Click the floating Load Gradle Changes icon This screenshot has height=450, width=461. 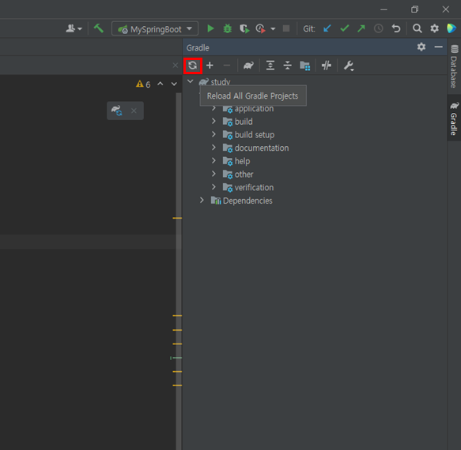pos(117,111)
